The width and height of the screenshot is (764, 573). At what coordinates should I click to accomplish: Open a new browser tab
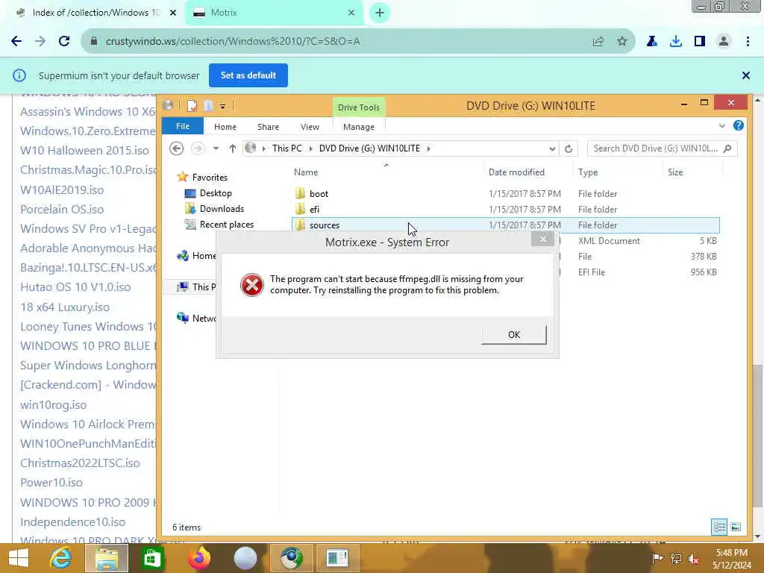tap(380, 13)
